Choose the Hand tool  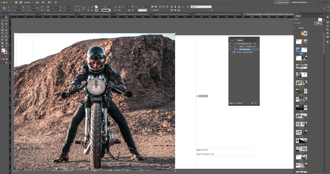coord(2,46)
